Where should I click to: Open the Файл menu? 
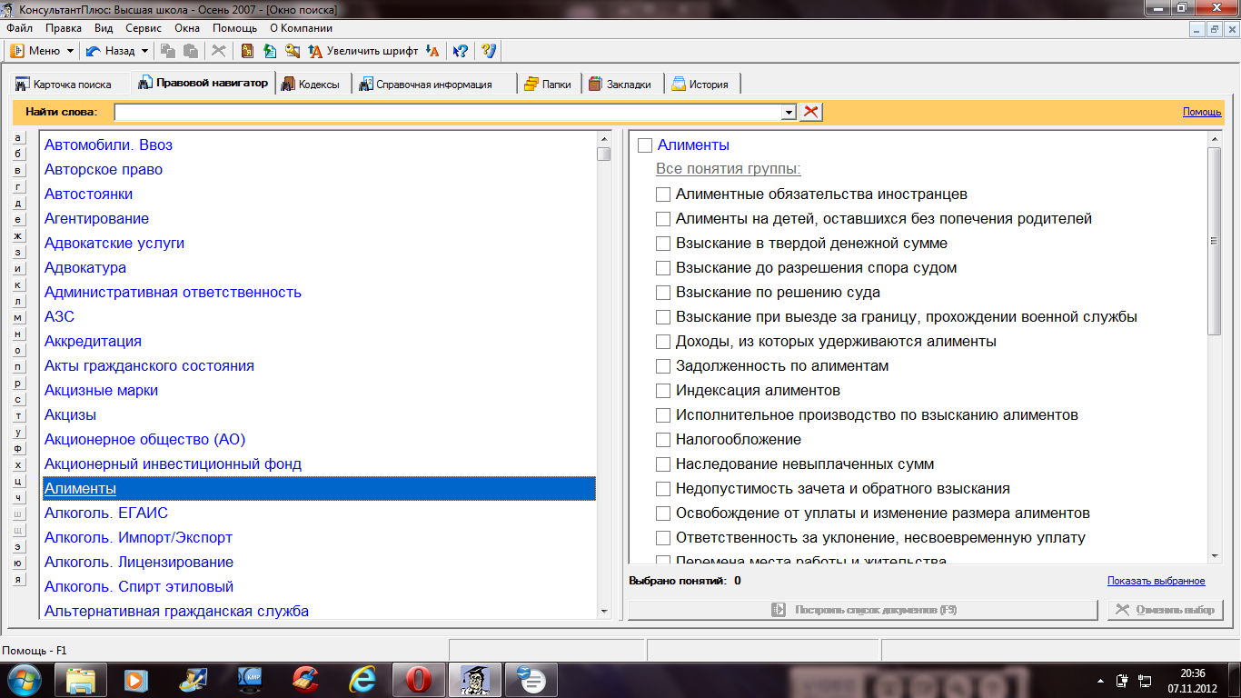19,28
